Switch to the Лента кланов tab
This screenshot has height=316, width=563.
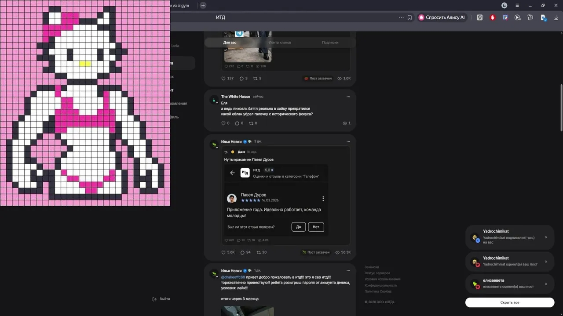pyautogui.click(x=280, y=43)
